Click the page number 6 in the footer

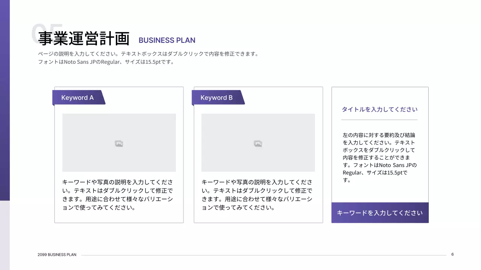(452, 254)
